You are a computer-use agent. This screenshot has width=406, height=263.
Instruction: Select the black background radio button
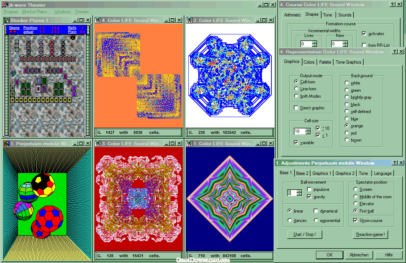tap(347, 104)
